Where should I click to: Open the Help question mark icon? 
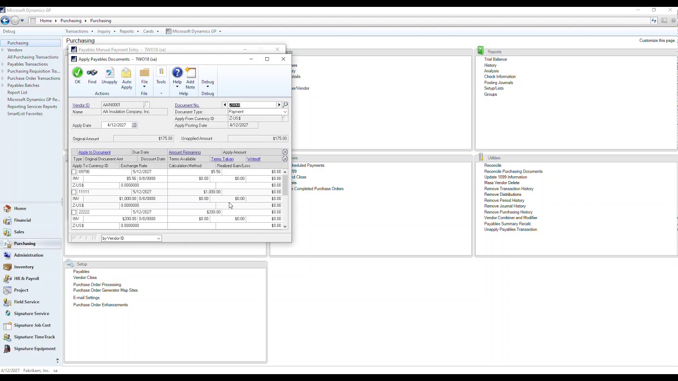coord(177,72)
